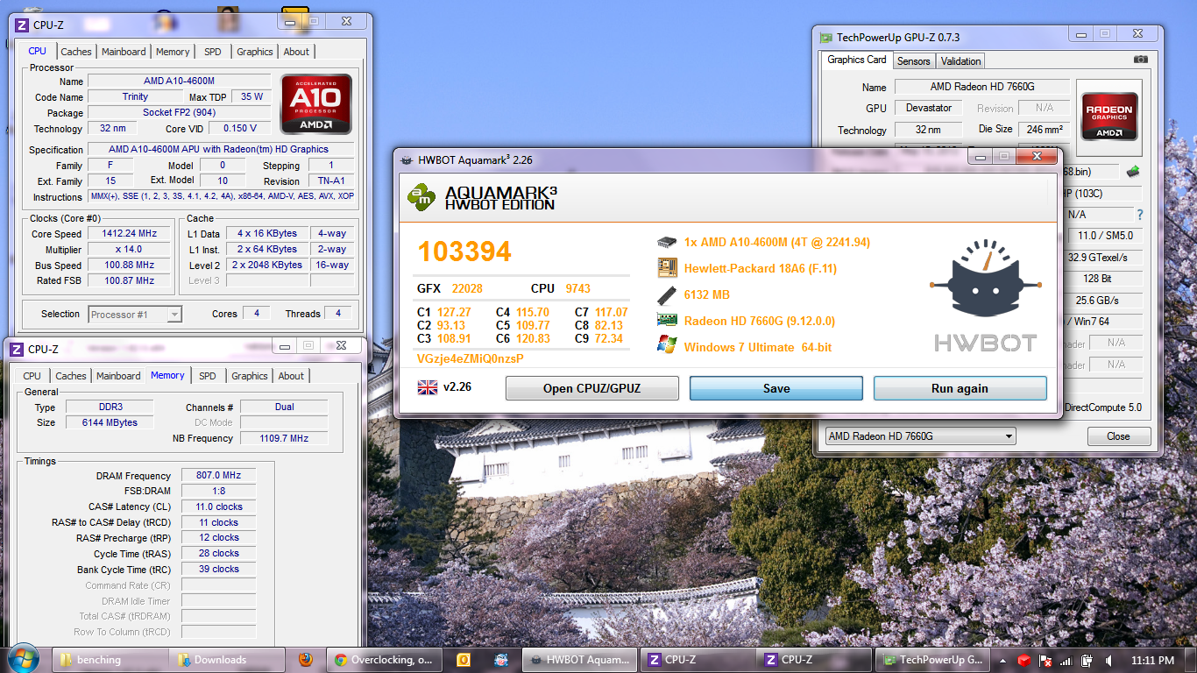Click the GPU Devastator value in GPU-Z
Viewport: 1197px width, 673px height.
[929, 108]
